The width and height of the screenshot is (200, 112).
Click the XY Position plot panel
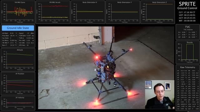18,84
